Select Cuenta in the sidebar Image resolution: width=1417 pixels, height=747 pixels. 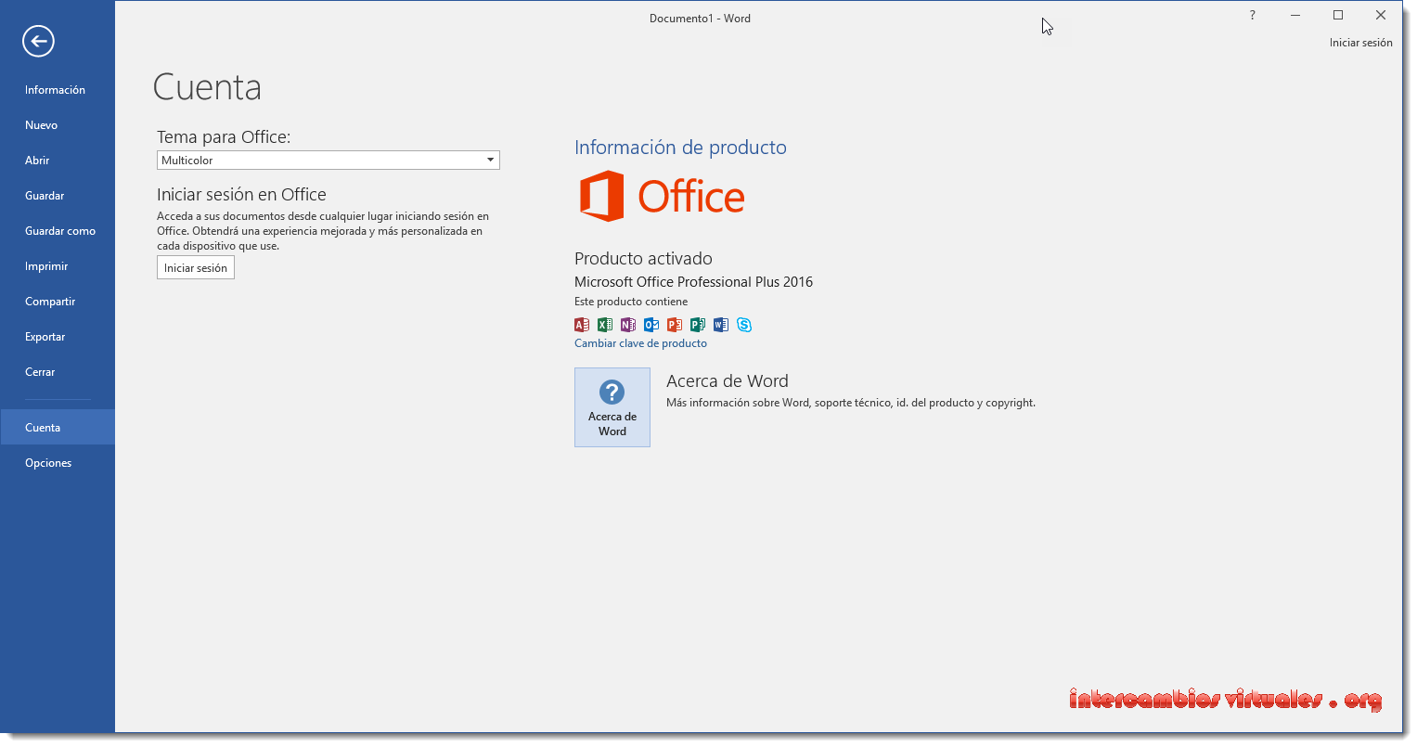point(58,427)
